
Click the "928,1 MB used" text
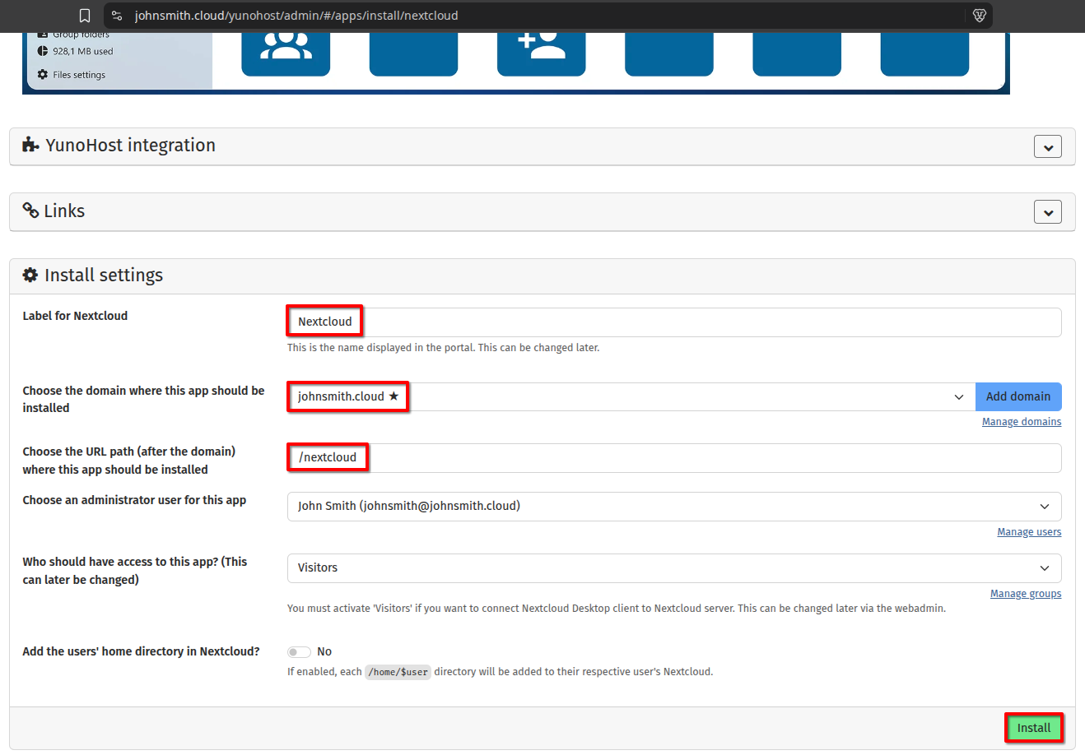(83, 51)
